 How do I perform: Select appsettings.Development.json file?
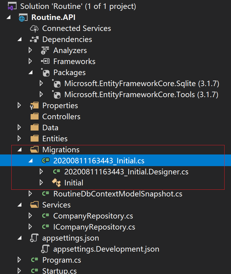[x=106, y=249]
